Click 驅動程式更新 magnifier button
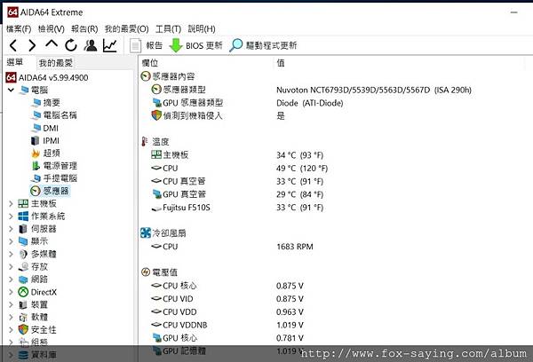 263,45
